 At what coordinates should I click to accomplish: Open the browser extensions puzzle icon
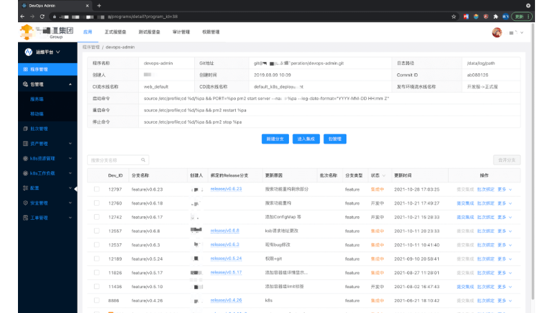(496, 17)
